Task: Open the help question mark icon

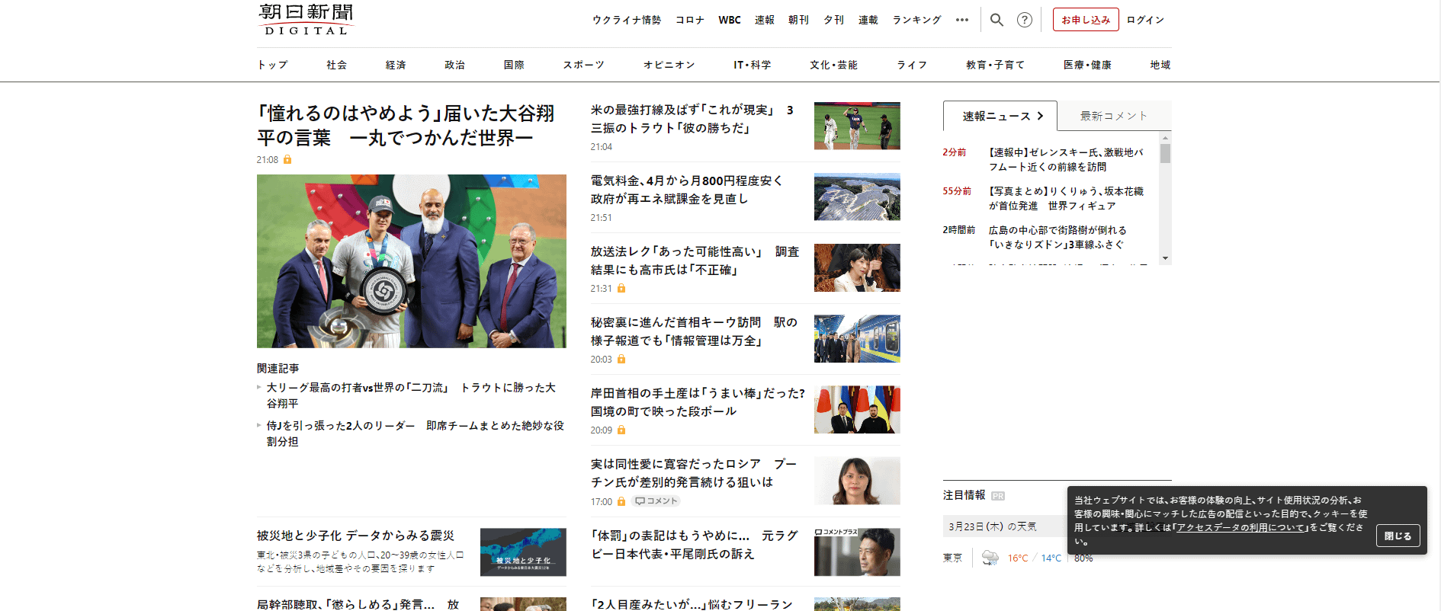Action: (1025, 20)
